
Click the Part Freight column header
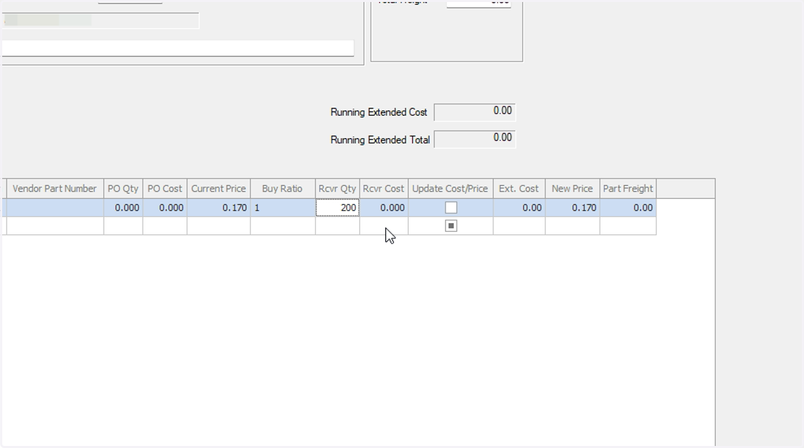point(628,189)
